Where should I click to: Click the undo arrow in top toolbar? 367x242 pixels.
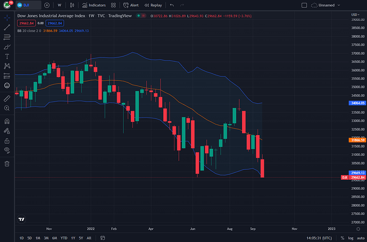click(x=172, y=5)
